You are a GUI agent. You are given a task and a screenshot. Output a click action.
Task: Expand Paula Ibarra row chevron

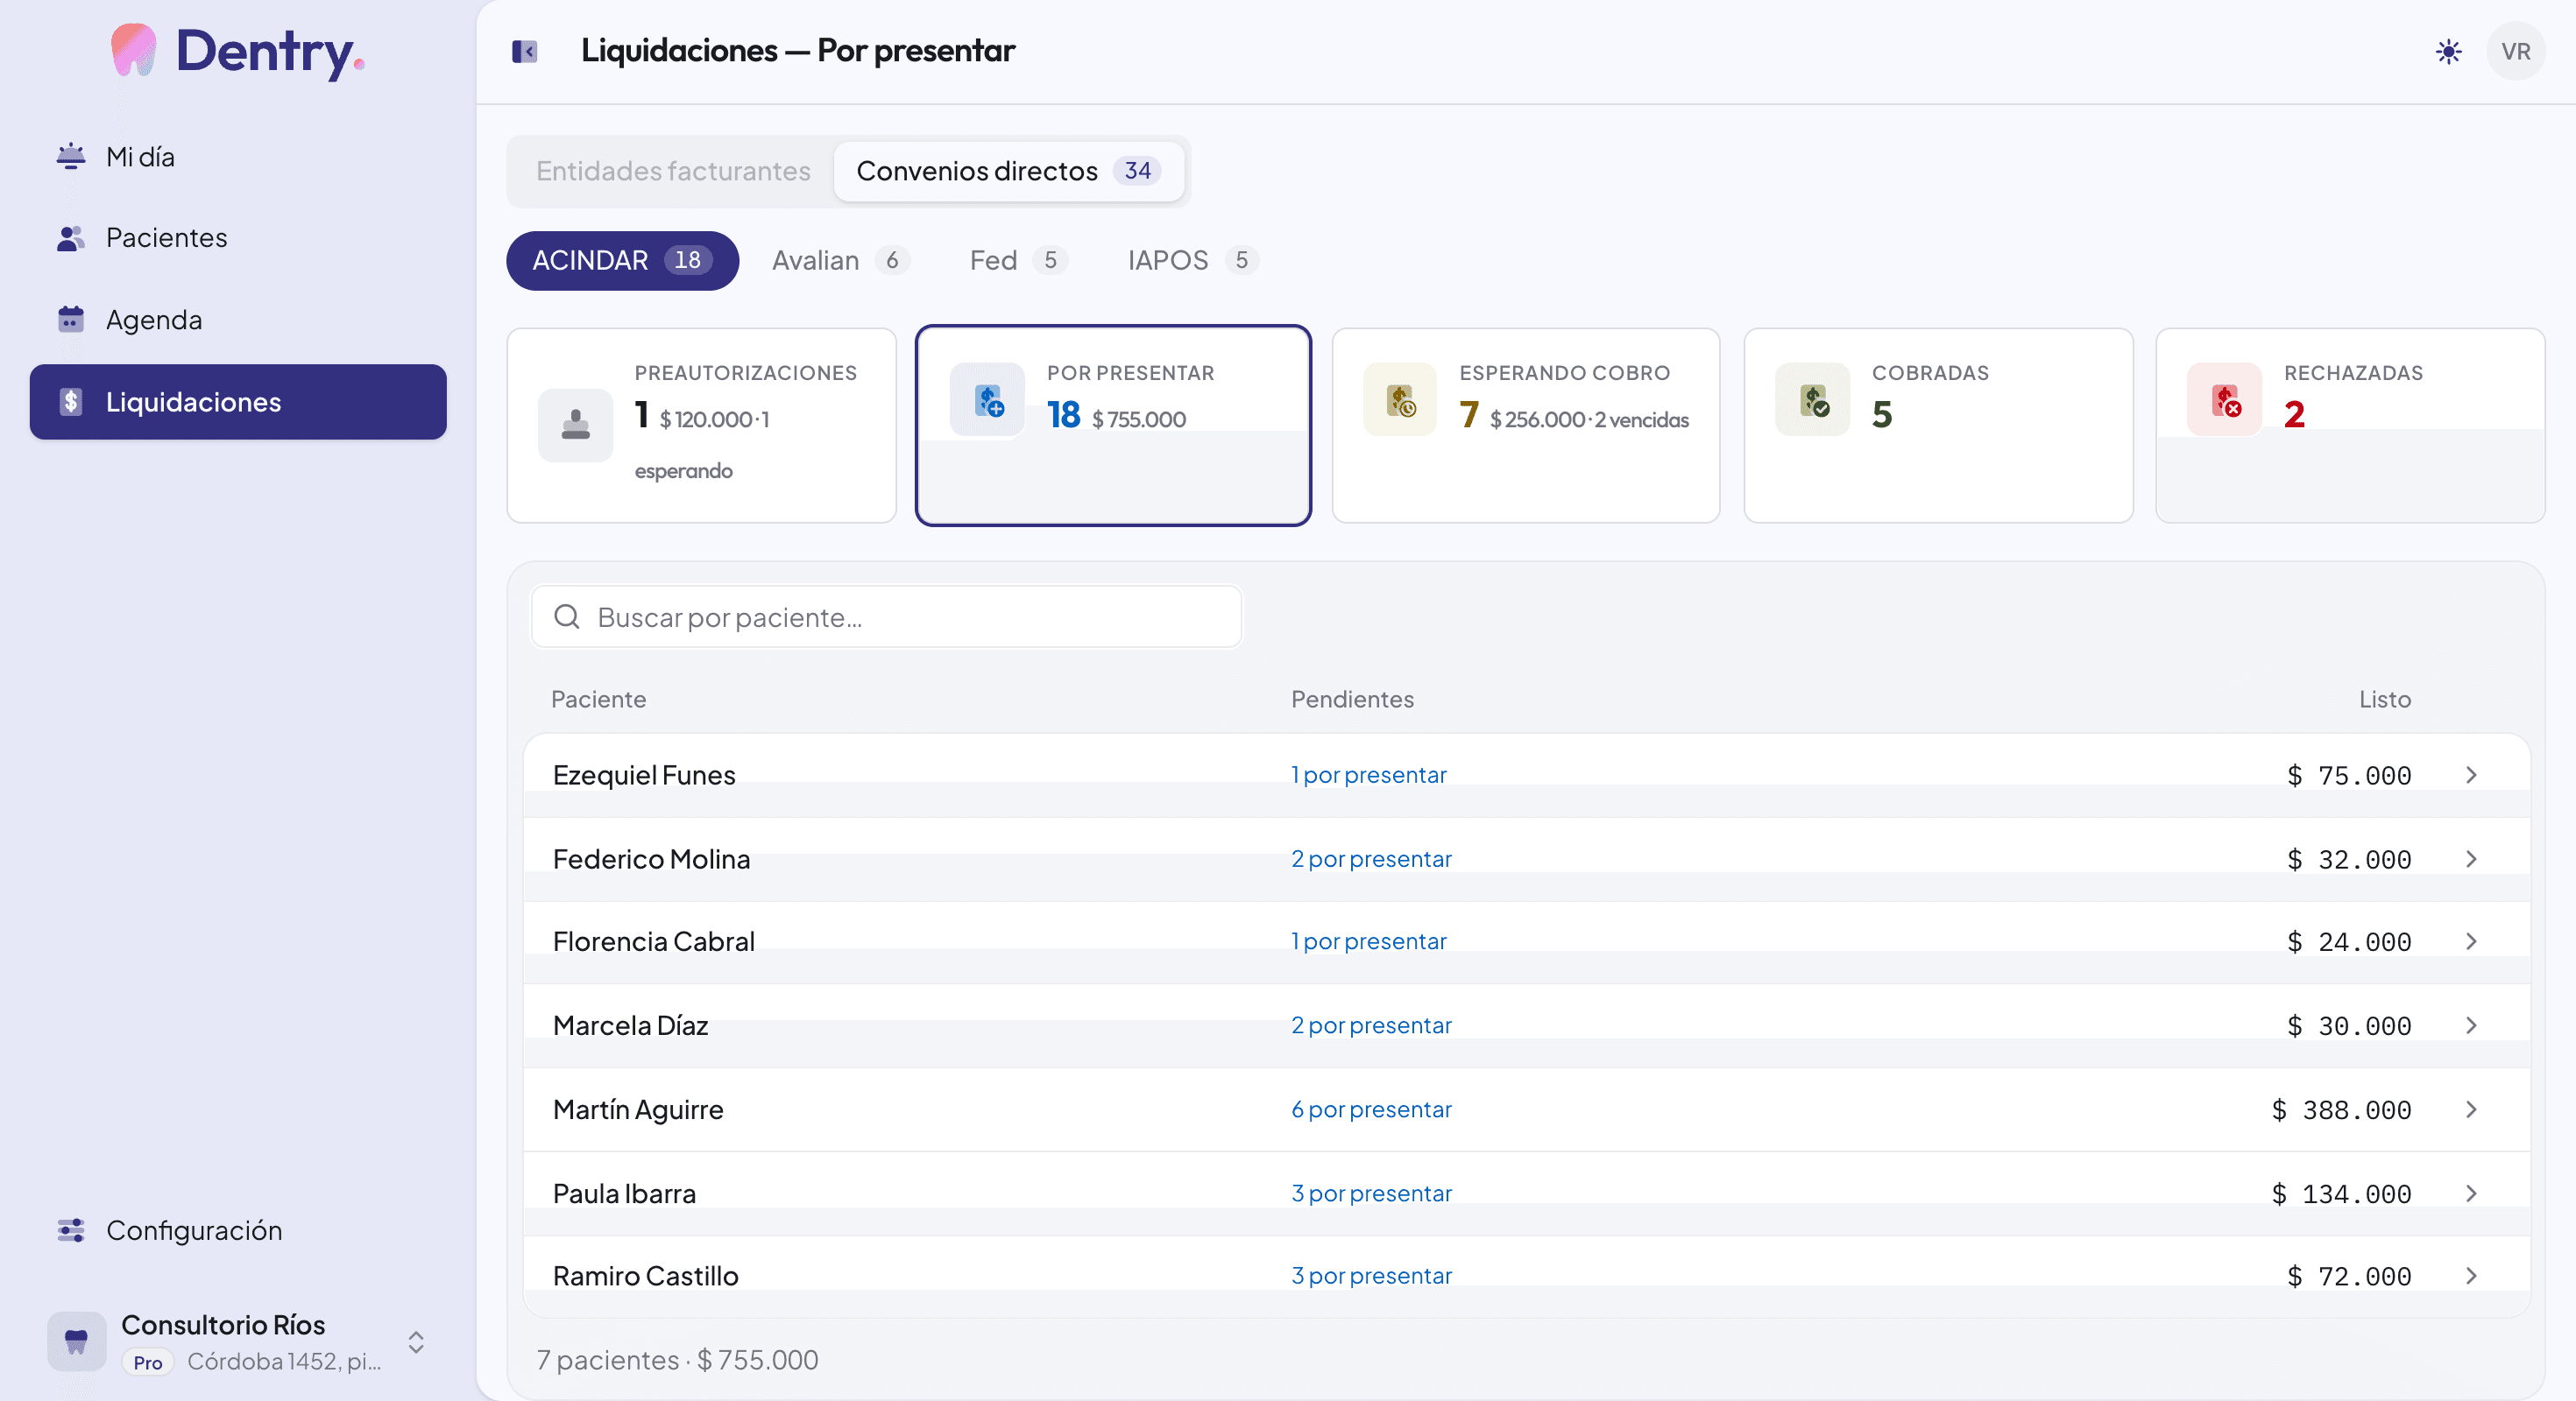(2471, 1193)
